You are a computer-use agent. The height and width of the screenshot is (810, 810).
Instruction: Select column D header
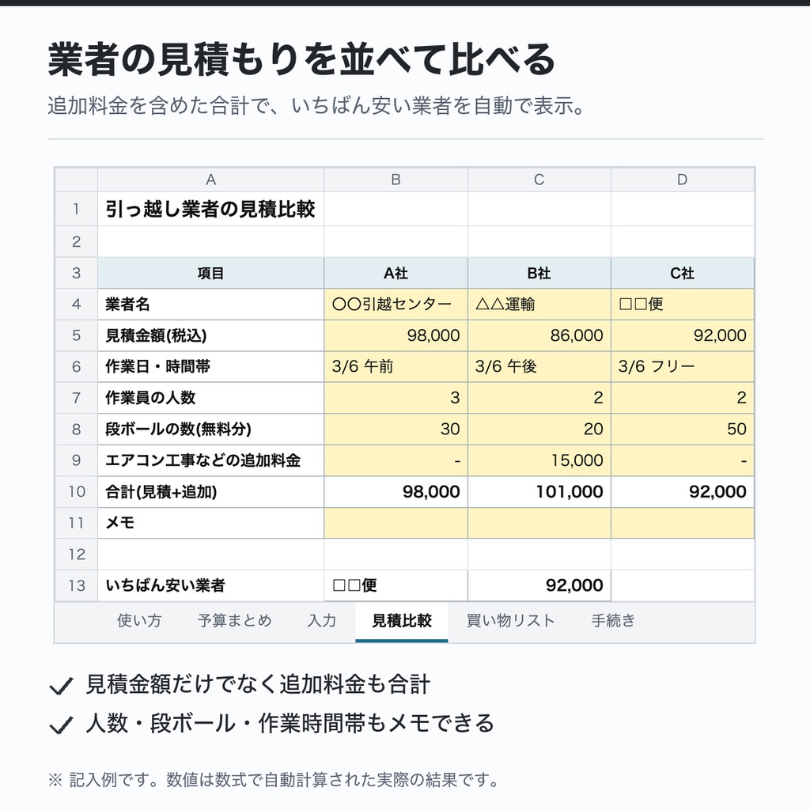pyautogui.click(x=683, y=180)
